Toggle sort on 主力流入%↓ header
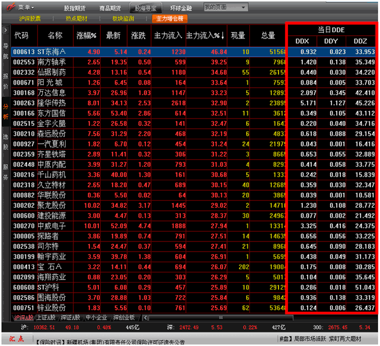380x346 pixels. pyautogui.click(x=206, y=35)
